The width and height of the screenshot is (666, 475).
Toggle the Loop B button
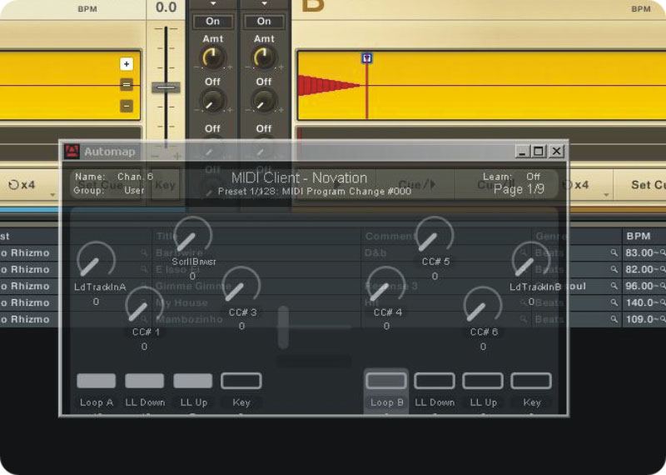[x=386, y=381]
